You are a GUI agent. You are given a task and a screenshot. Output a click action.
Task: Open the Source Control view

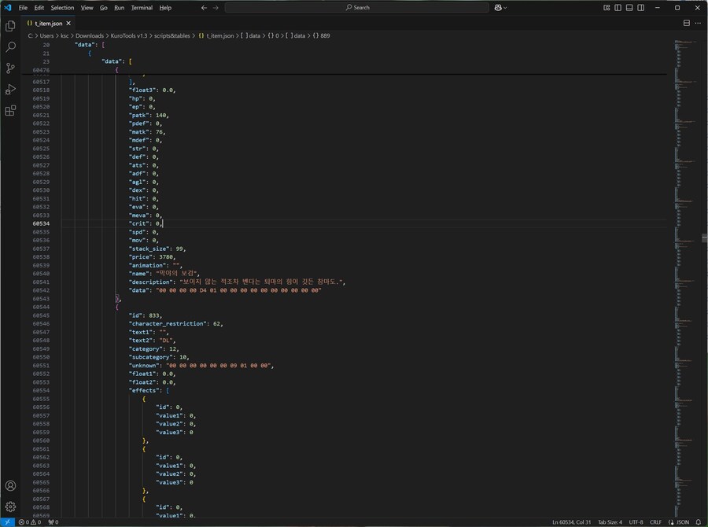coord(10,68)
